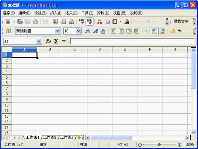The image size is (198, 149).
Task: Toggle Italic text formatting
Action: click(x=95, y=31)
